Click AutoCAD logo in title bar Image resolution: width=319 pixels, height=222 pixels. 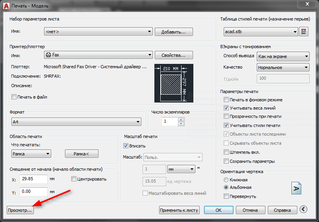point(6,5)
